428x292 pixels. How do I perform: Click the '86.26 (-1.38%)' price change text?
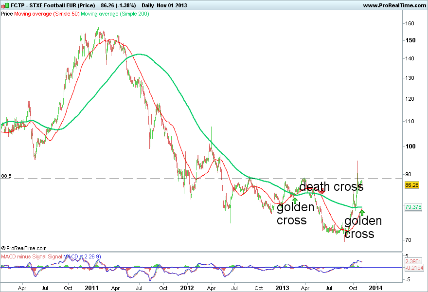click(x=118, y=5)
